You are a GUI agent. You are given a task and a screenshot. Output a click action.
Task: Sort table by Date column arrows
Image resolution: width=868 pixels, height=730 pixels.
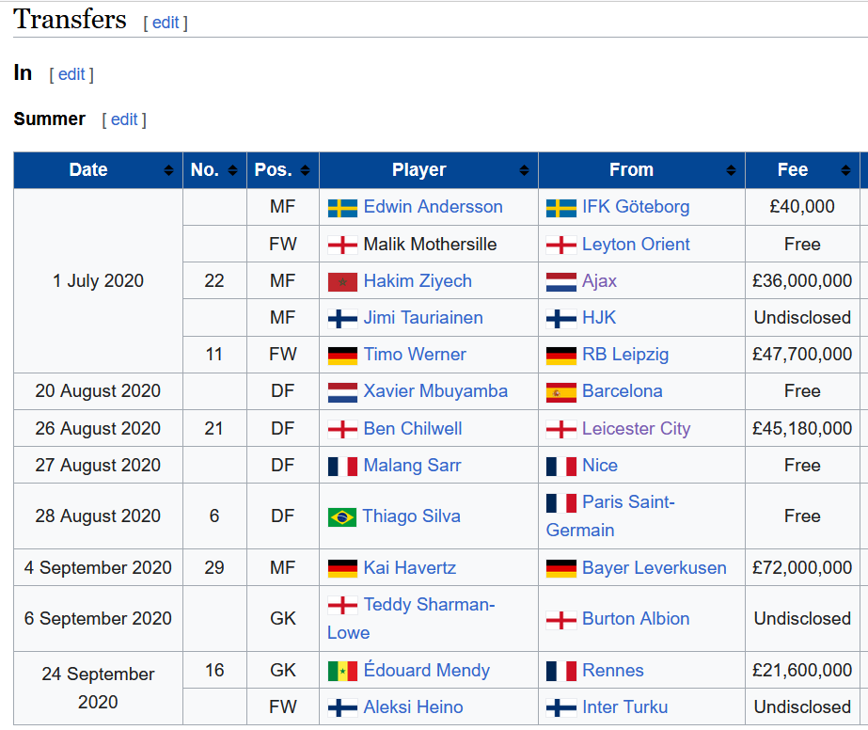[169, 170]
